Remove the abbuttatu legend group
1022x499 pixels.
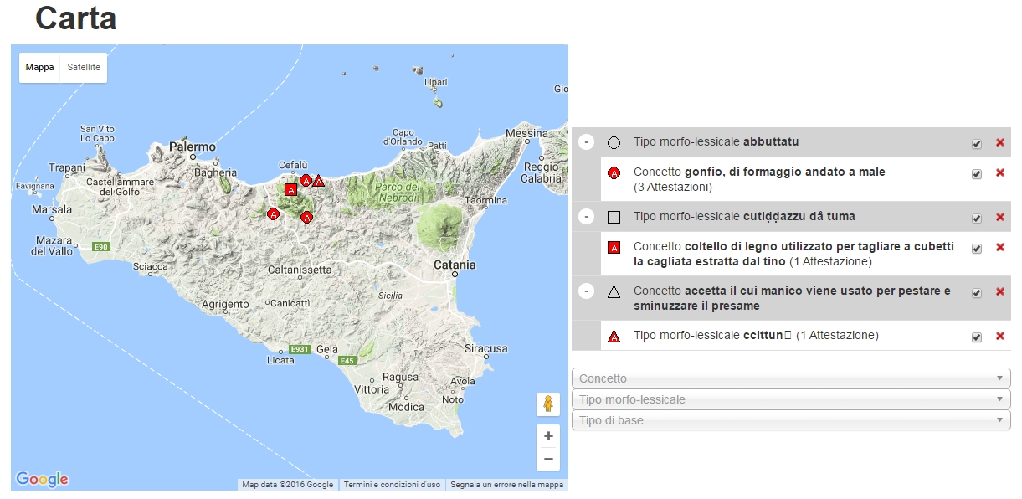[999, 143]
